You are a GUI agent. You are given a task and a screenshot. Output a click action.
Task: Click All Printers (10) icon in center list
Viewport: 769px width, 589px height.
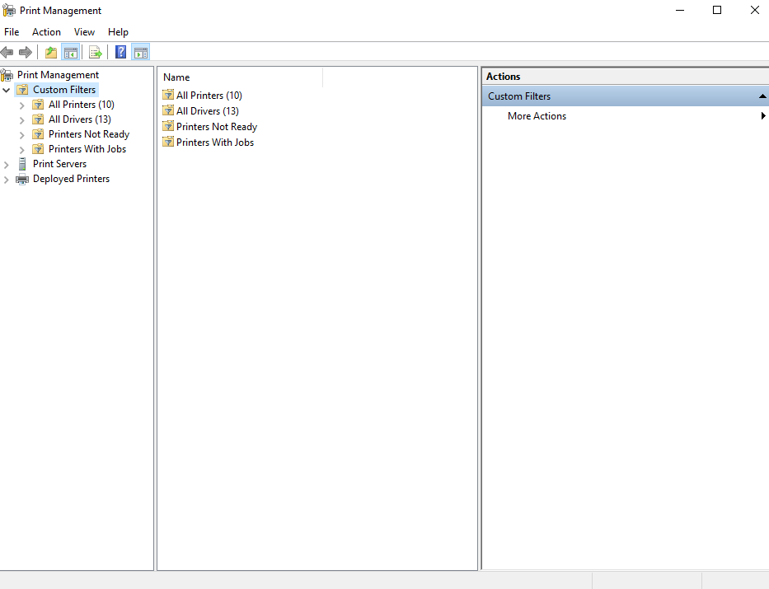[168, 95]
